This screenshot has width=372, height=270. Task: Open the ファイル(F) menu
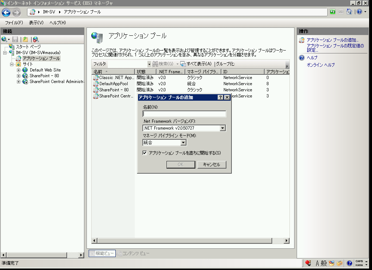[14, 23]
